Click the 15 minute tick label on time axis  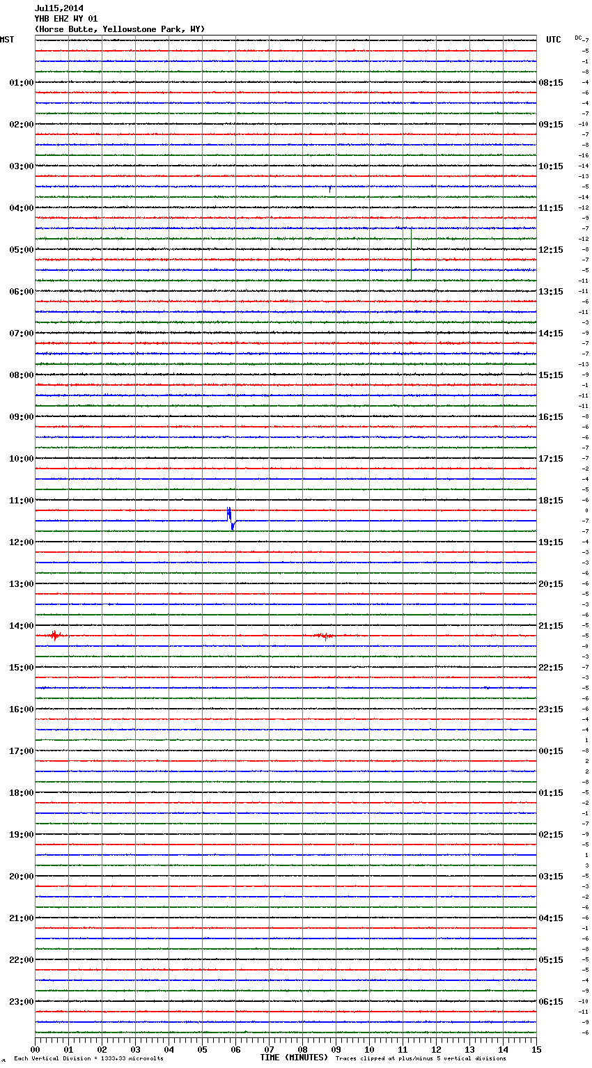pos(536,1050)
